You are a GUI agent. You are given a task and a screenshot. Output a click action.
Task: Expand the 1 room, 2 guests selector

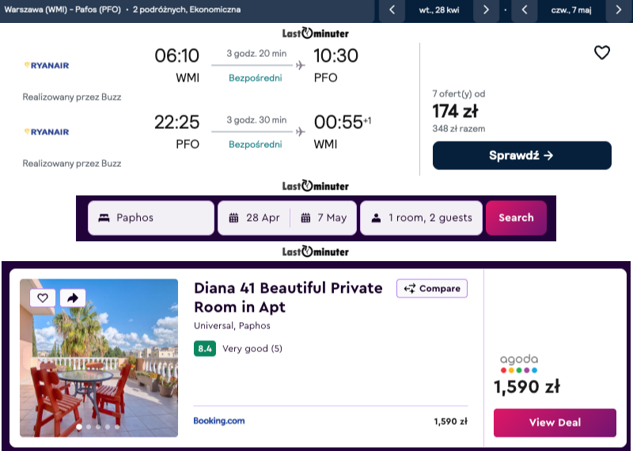[421, 218]
